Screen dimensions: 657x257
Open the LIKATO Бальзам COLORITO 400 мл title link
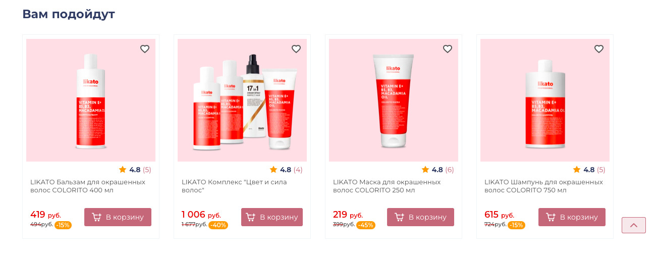(x=88, y=186)
